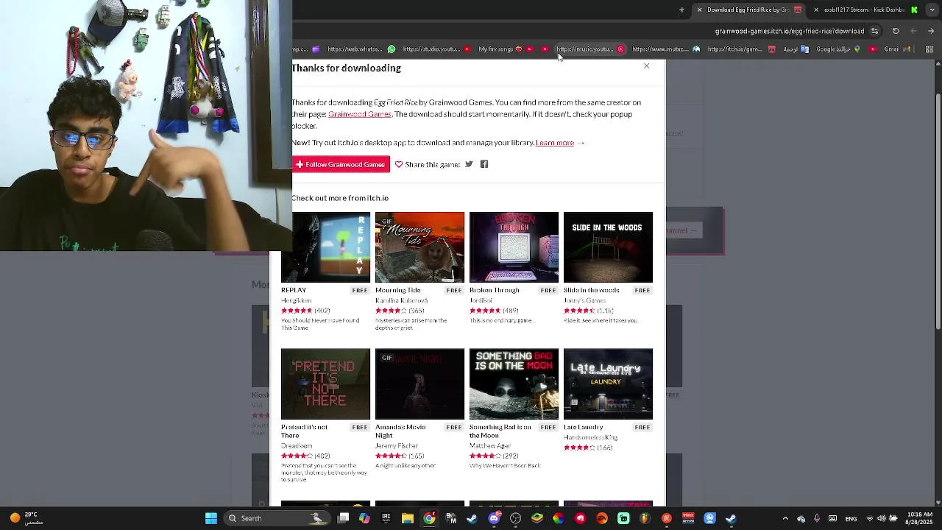
Task: Click author Dreadloom
Action: [297, 445]
